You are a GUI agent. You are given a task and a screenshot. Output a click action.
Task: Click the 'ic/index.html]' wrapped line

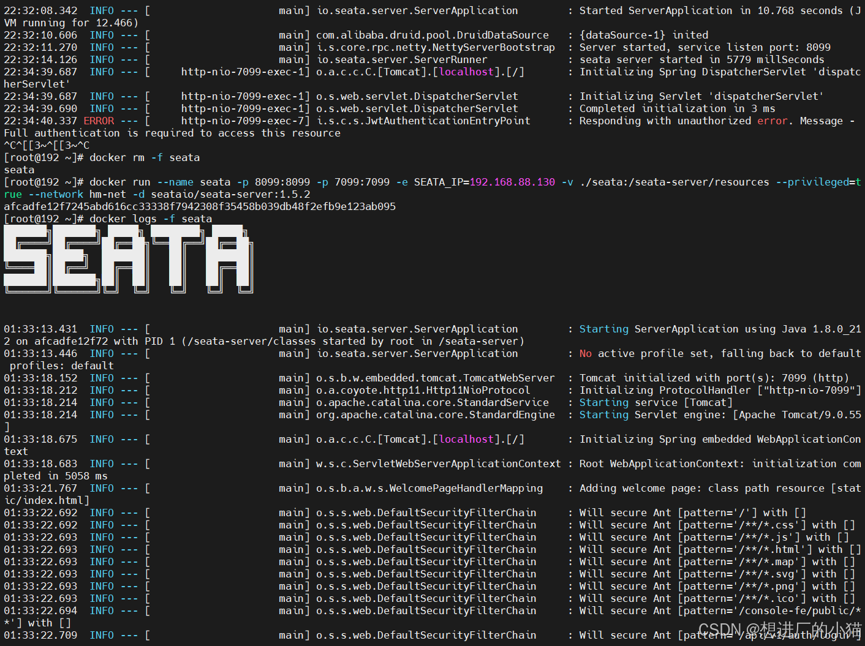[x=47, y=500]
